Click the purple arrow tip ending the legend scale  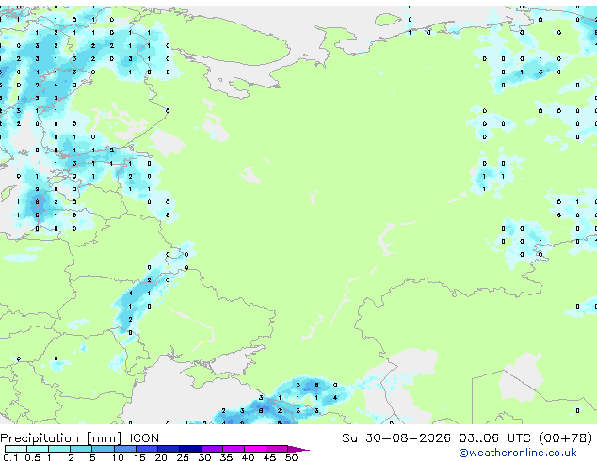pyautogui.click(x=298, y=449)
